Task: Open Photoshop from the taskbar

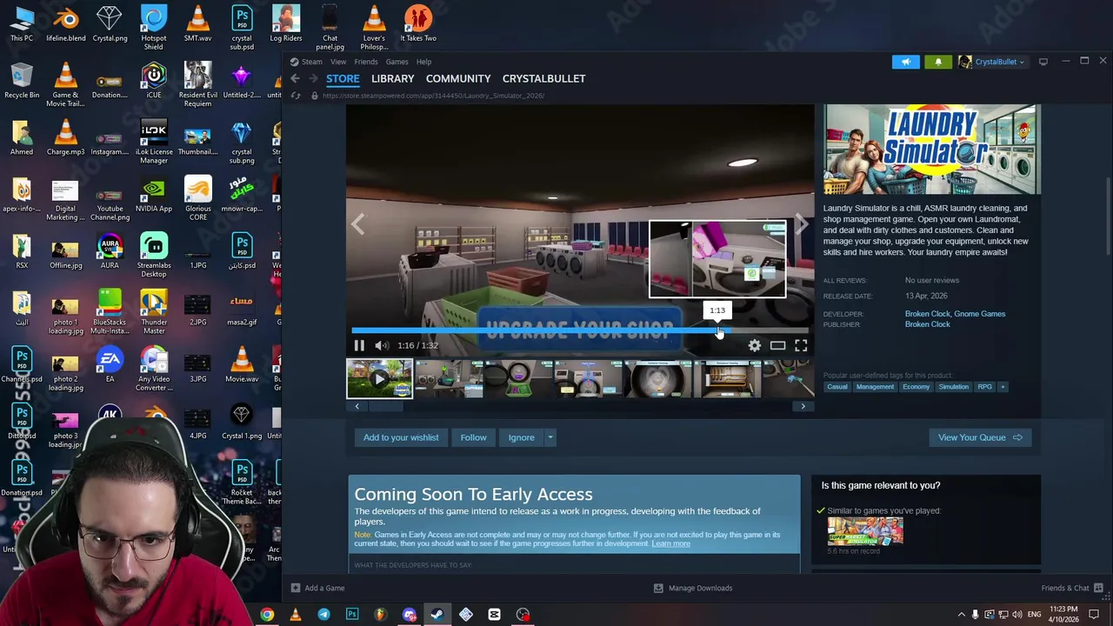Action: (352, 615)
